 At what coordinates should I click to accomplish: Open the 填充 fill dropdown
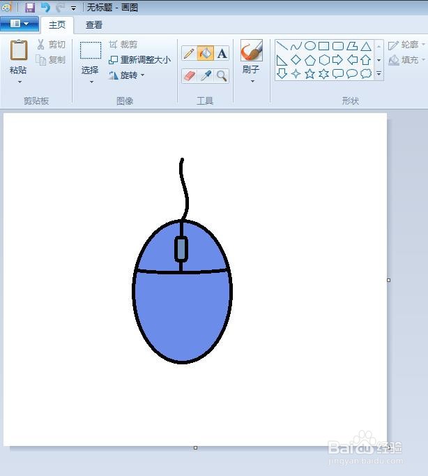point(406,60)
